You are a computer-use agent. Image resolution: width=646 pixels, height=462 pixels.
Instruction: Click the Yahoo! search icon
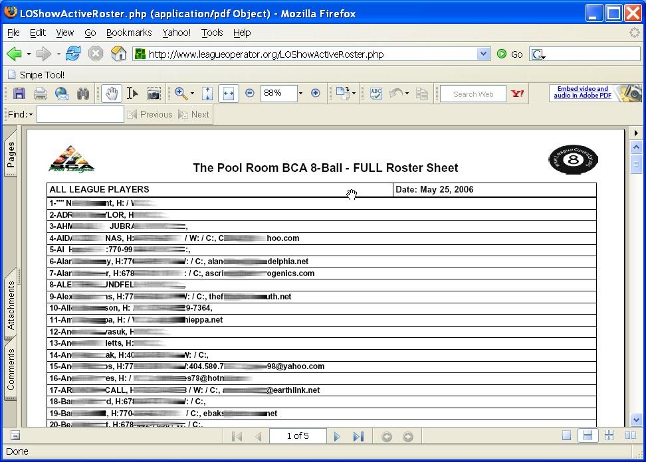(x=518, y=94)
